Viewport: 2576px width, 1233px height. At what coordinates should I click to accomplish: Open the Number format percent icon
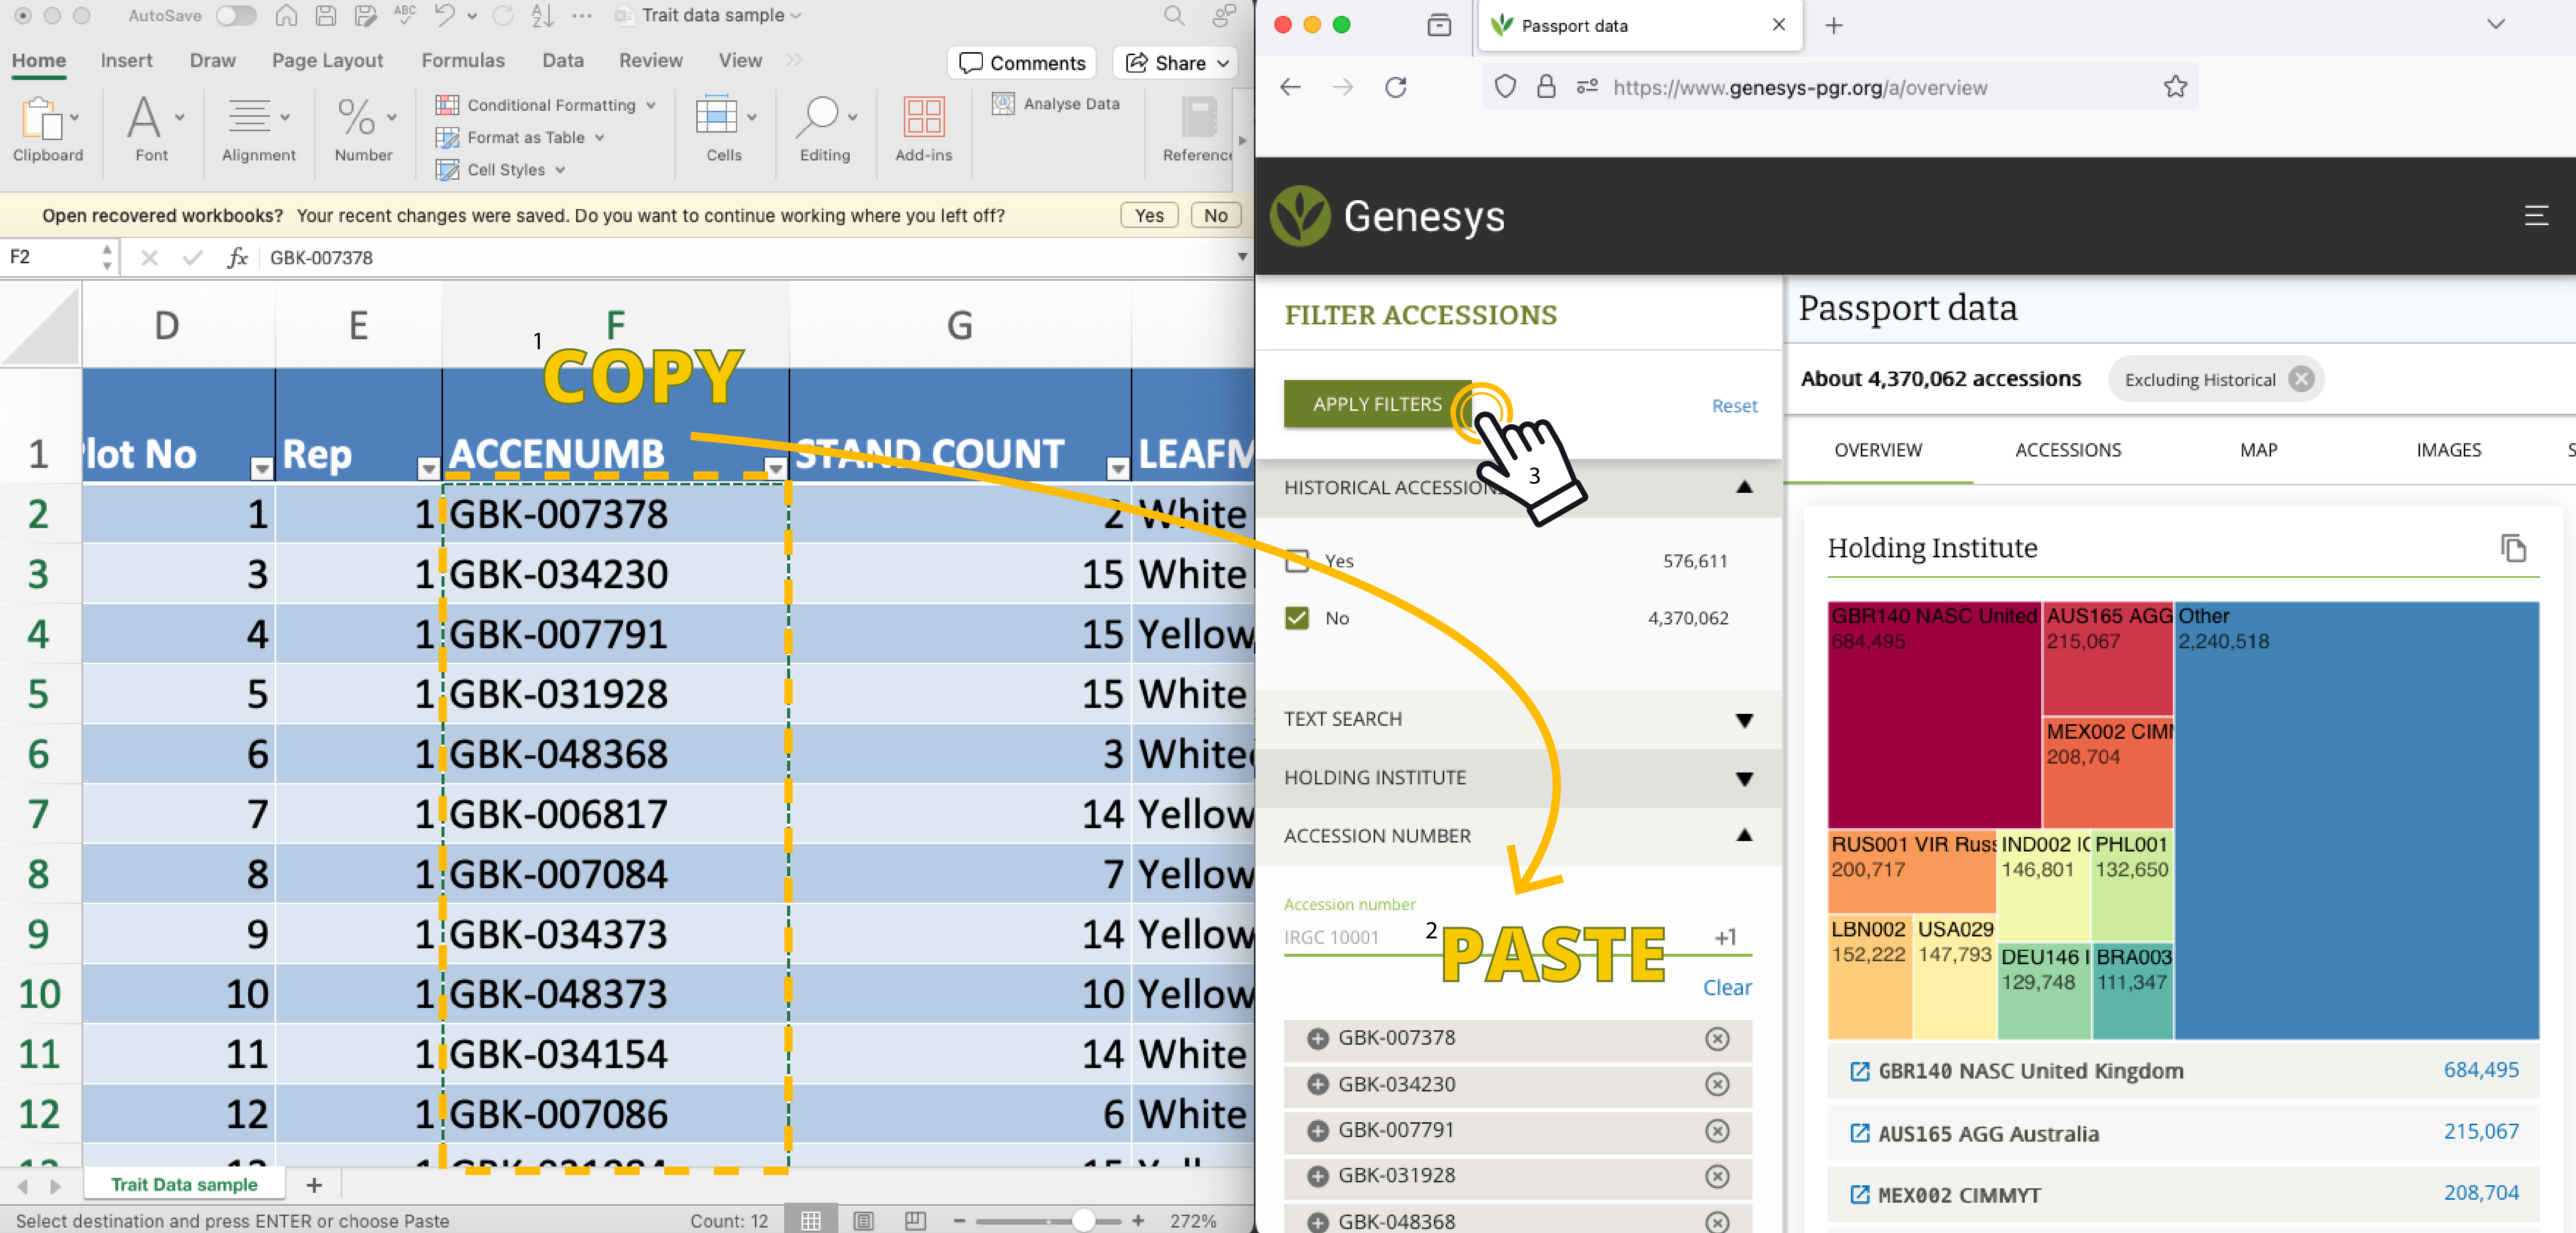(x=356, y=117)
